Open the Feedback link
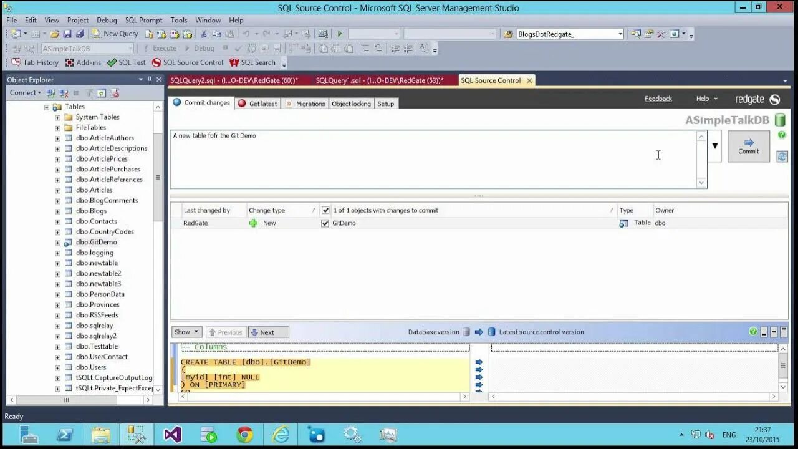The image size is (798, 449). click(x=658, y=99)
